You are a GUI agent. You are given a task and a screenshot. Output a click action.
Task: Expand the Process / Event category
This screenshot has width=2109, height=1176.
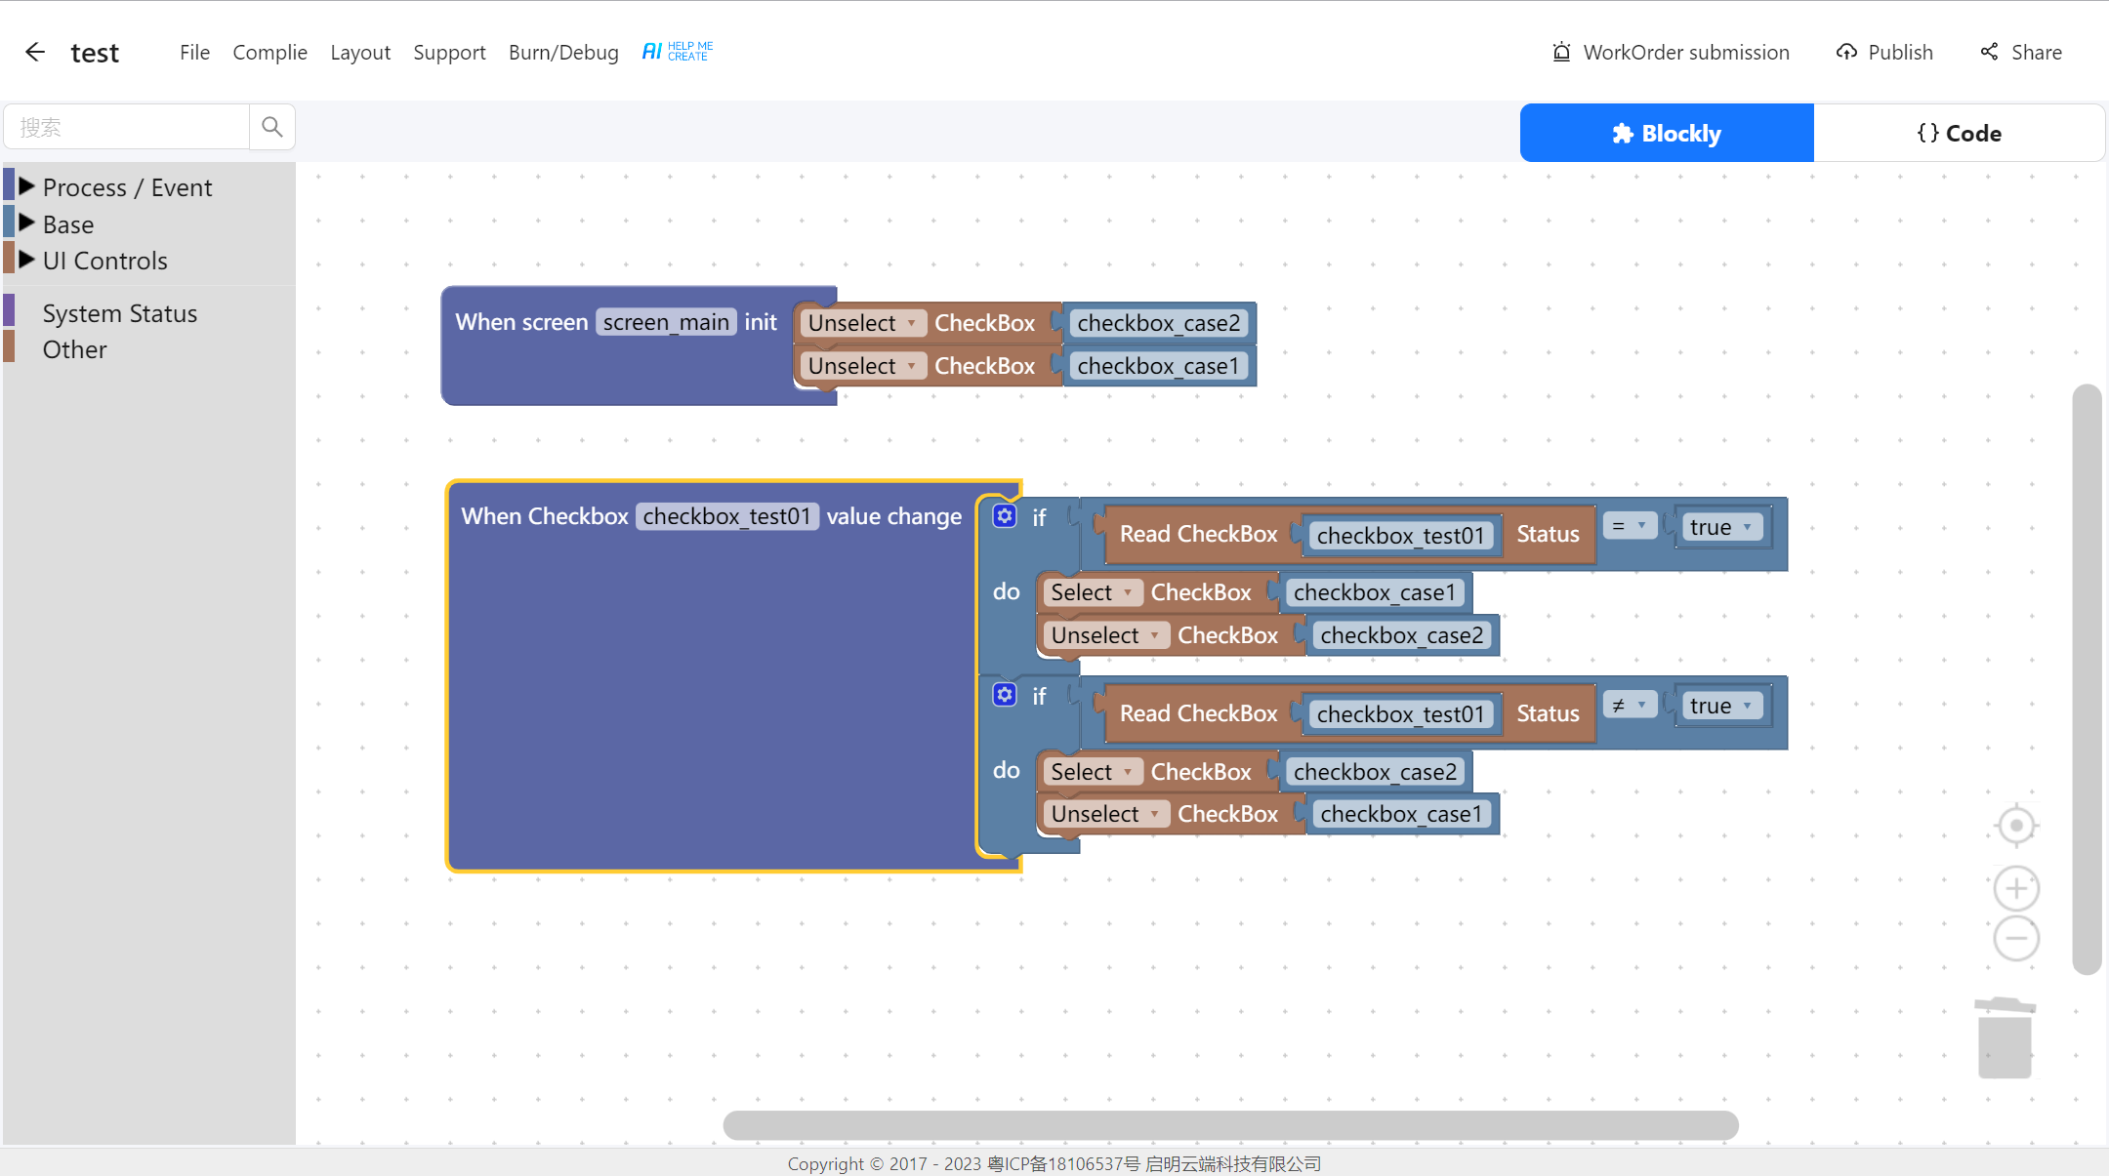27,185
